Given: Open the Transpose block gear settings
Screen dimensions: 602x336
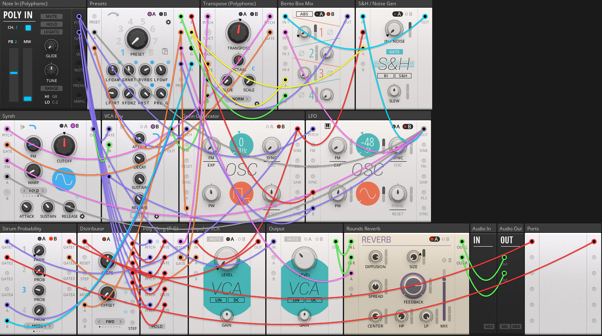Looking at the screenshot, I should 257,104.
